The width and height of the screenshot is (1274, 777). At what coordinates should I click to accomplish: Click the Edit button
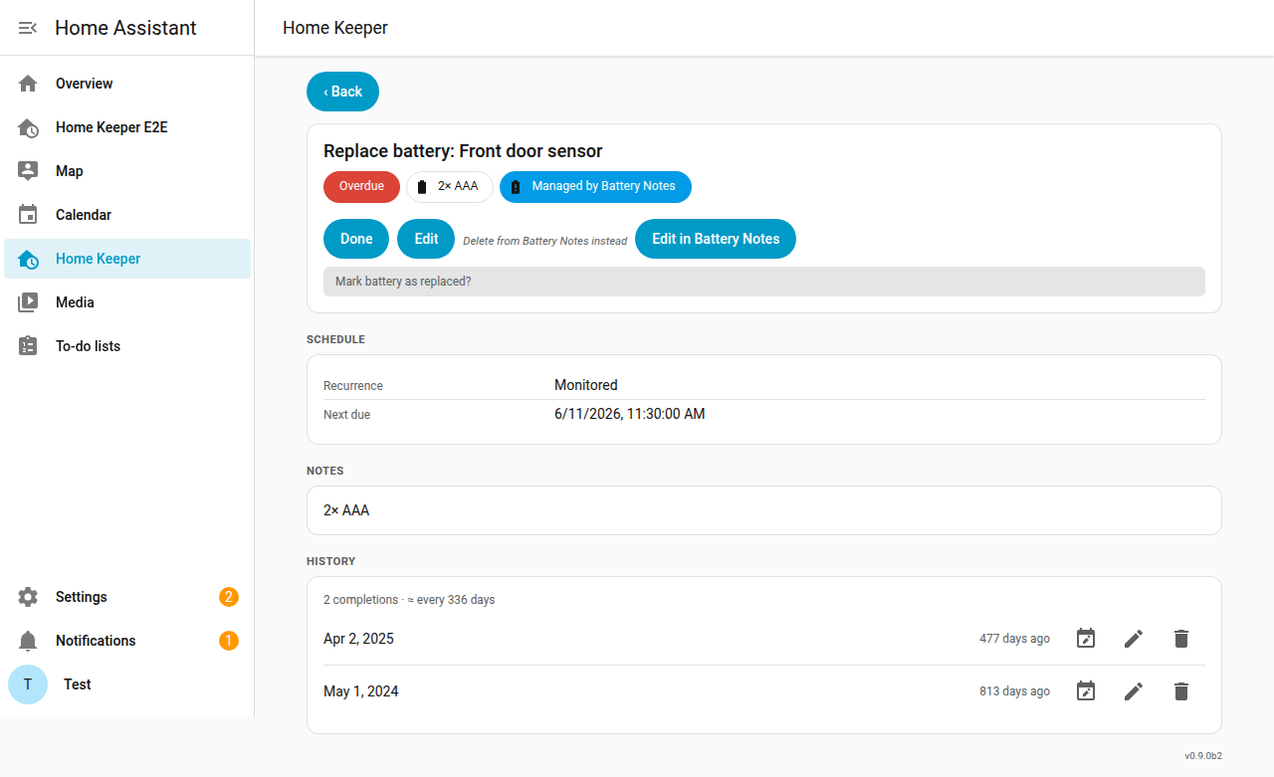[x=426, y=239]
